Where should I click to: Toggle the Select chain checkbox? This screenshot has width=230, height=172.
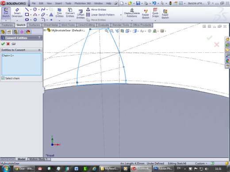click(3, 78)
